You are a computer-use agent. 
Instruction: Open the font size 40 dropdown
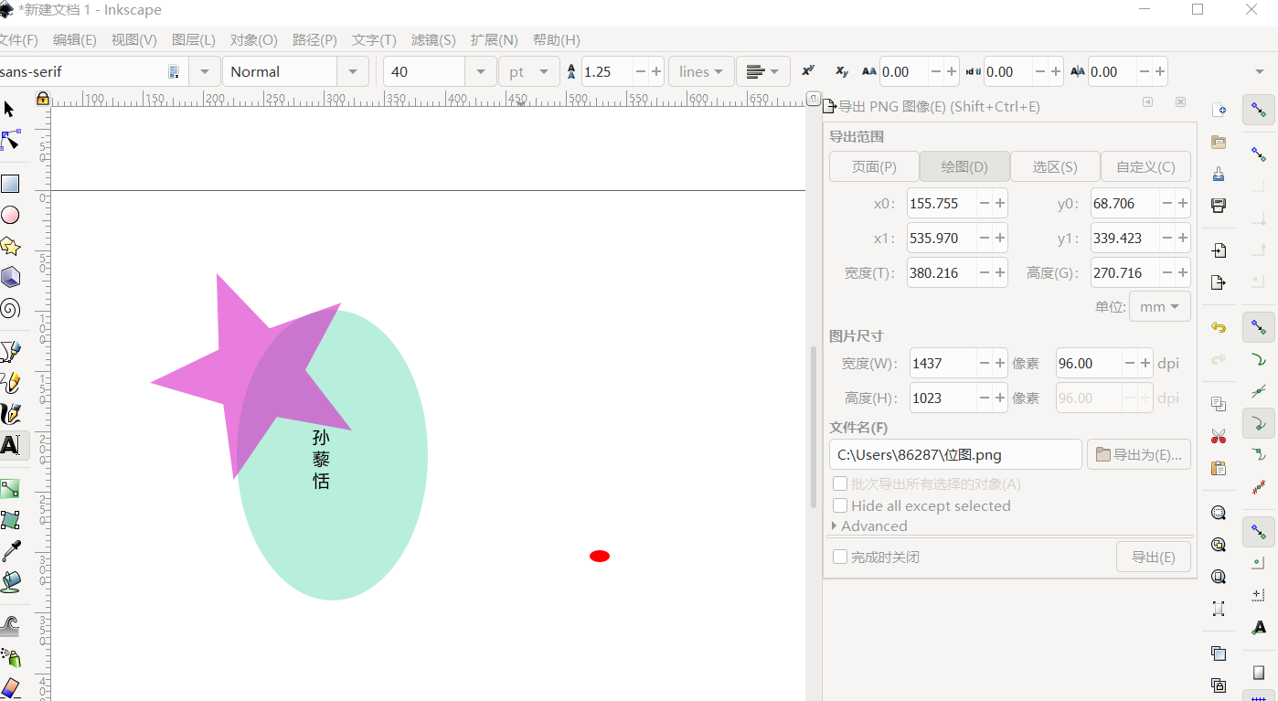(480, 71)
